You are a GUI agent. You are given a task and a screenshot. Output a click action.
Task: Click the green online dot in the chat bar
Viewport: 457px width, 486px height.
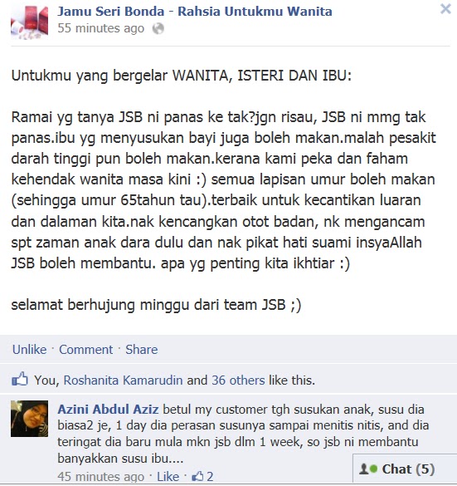coord(374,469)
